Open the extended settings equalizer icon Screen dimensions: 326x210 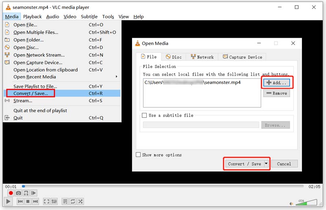[54, 201]
